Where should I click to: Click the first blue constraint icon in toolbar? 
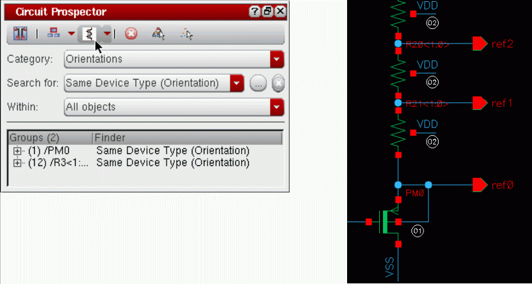20,34
